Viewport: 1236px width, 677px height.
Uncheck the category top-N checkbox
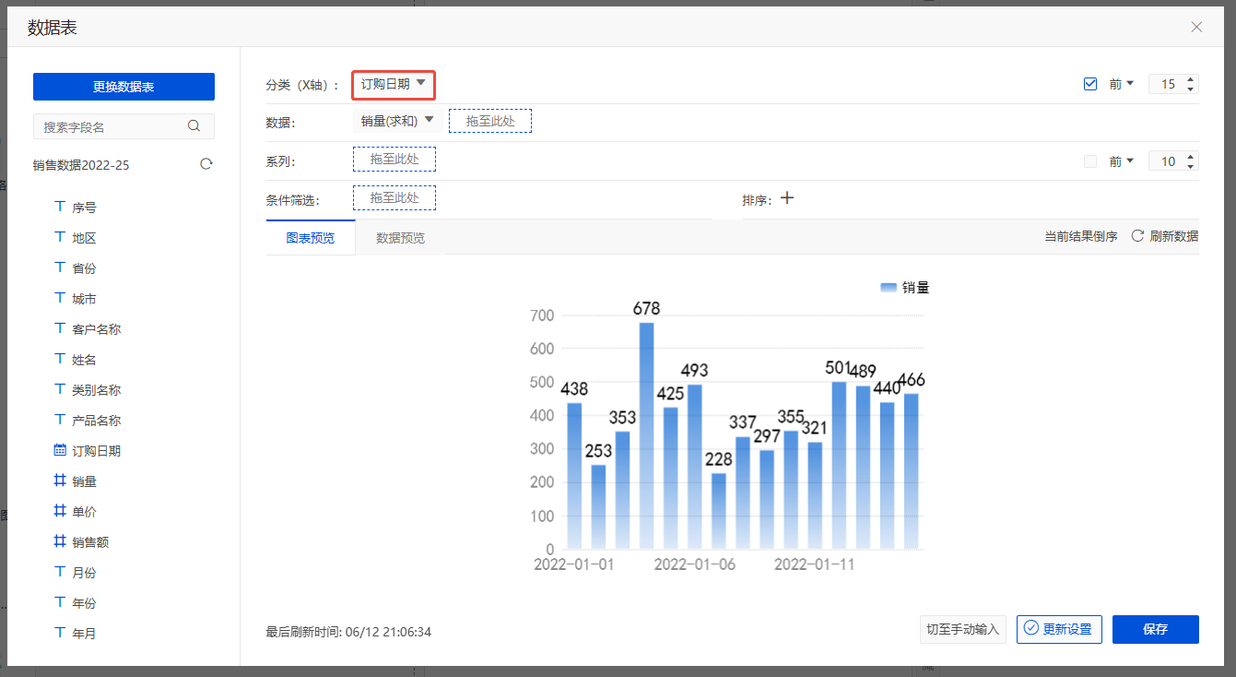(1090, 84)
